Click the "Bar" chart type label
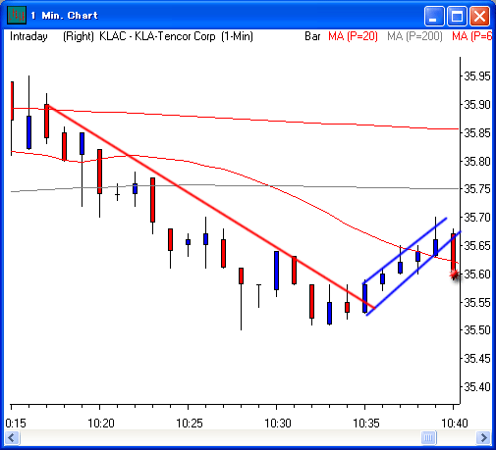Screen dimensions: 496x450 pyautogui.click(x=312, y=36)
